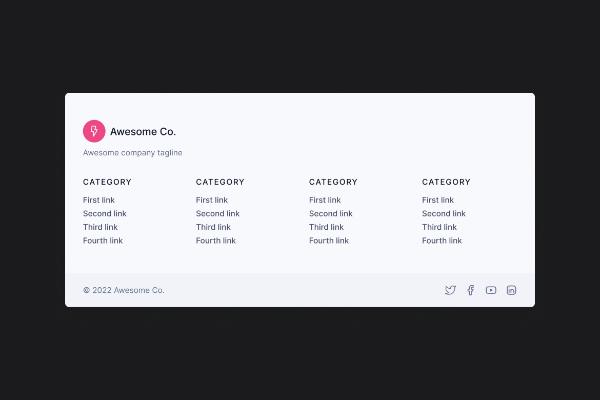
Task: Click the Awesome company tagline text
Action: (132, 152)
